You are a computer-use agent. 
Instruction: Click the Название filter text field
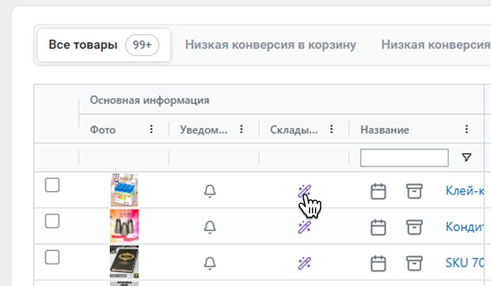click(x=404, y=158)
